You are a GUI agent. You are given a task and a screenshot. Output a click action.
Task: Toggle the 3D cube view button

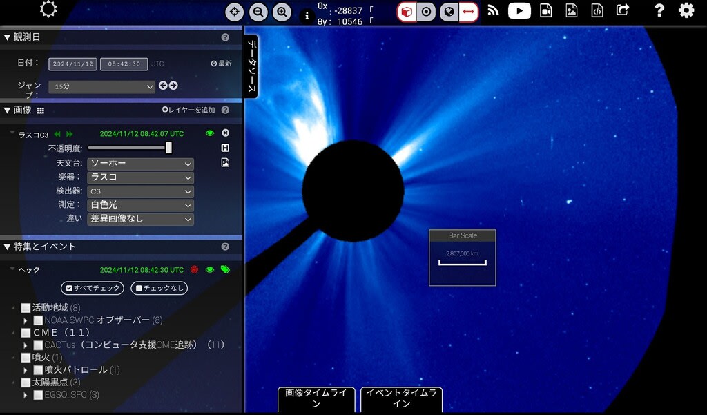coord(407,12)
